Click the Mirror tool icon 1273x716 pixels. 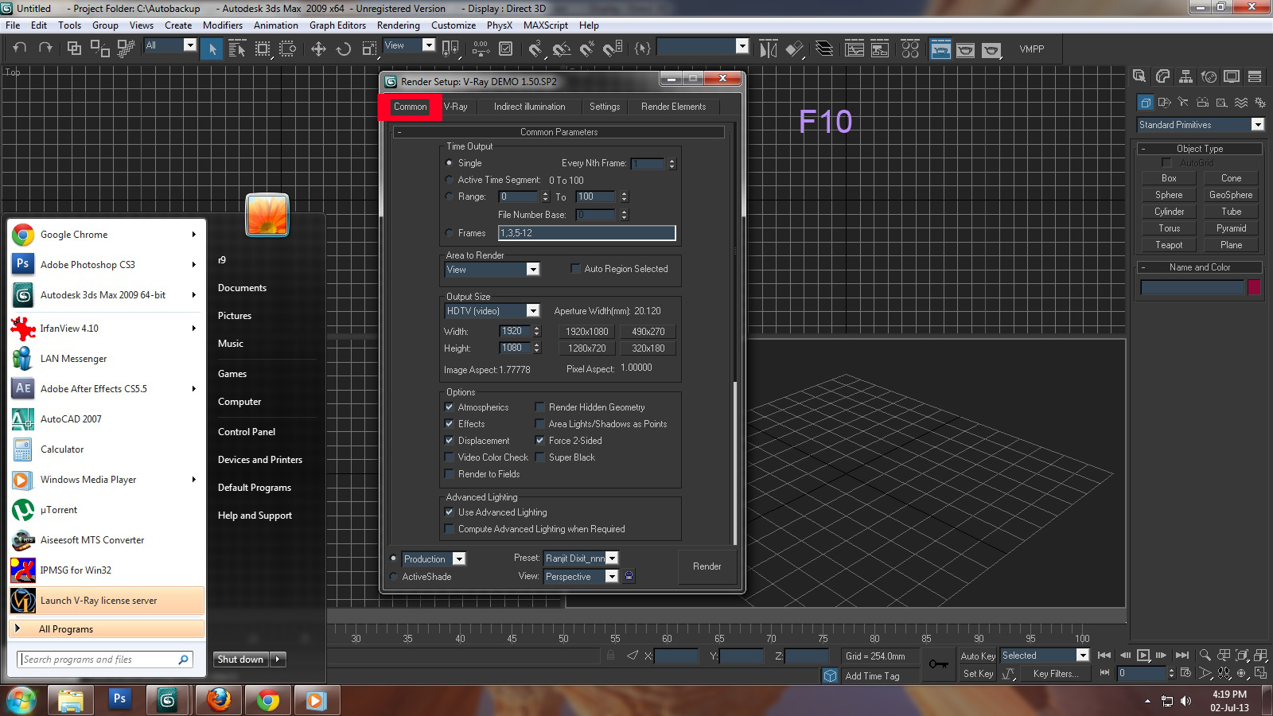(768, 49)
